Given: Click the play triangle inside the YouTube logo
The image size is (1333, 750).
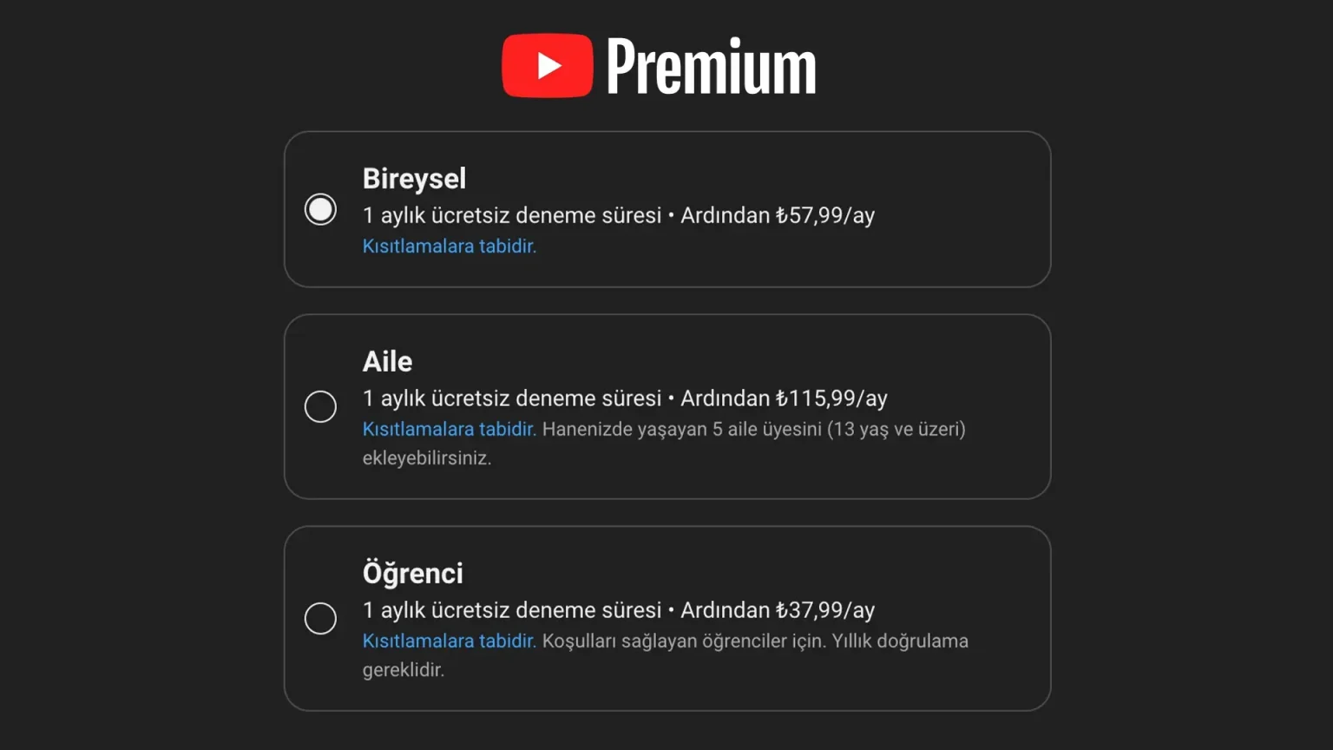Looking at the screenshot, I should (x=550, y=64).
